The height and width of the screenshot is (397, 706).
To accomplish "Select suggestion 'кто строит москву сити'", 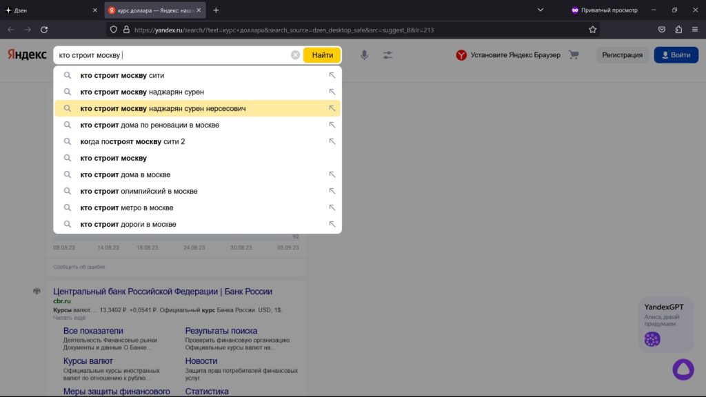I will 197,75.
